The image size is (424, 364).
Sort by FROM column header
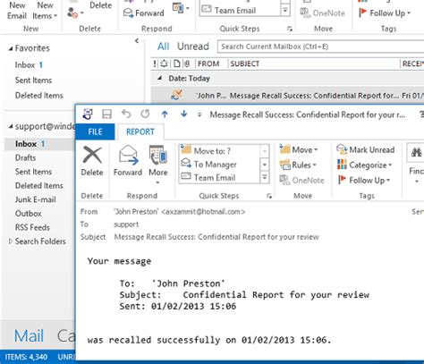[208, 63]
